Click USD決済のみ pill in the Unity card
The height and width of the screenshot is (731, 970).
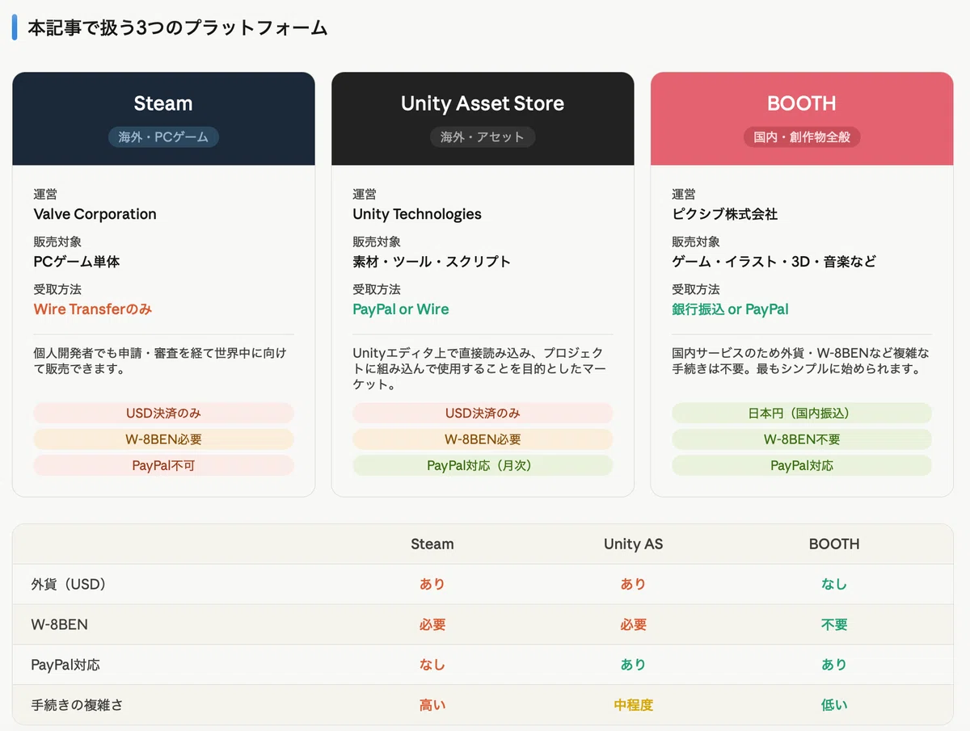pyautogui.click(x=483, y=413)
